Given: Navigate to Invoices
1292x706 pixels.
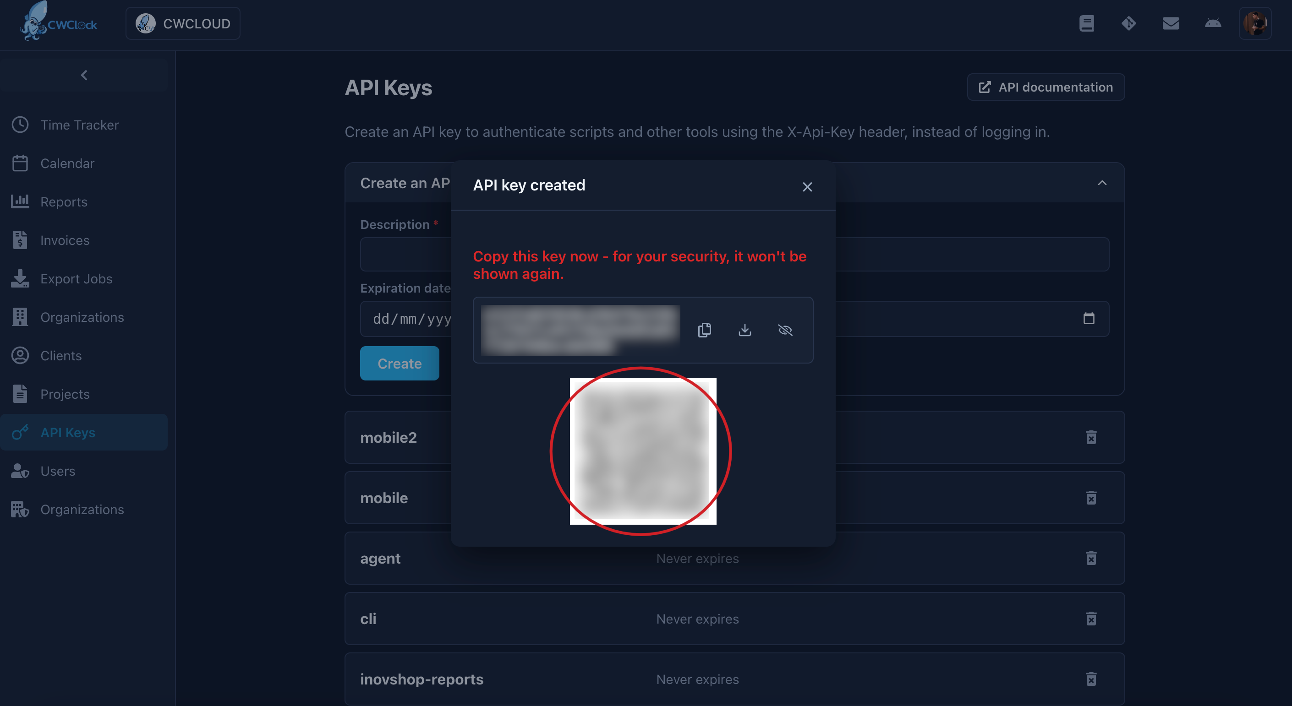Looking at the screenshot, I should (x=84, y=240).
